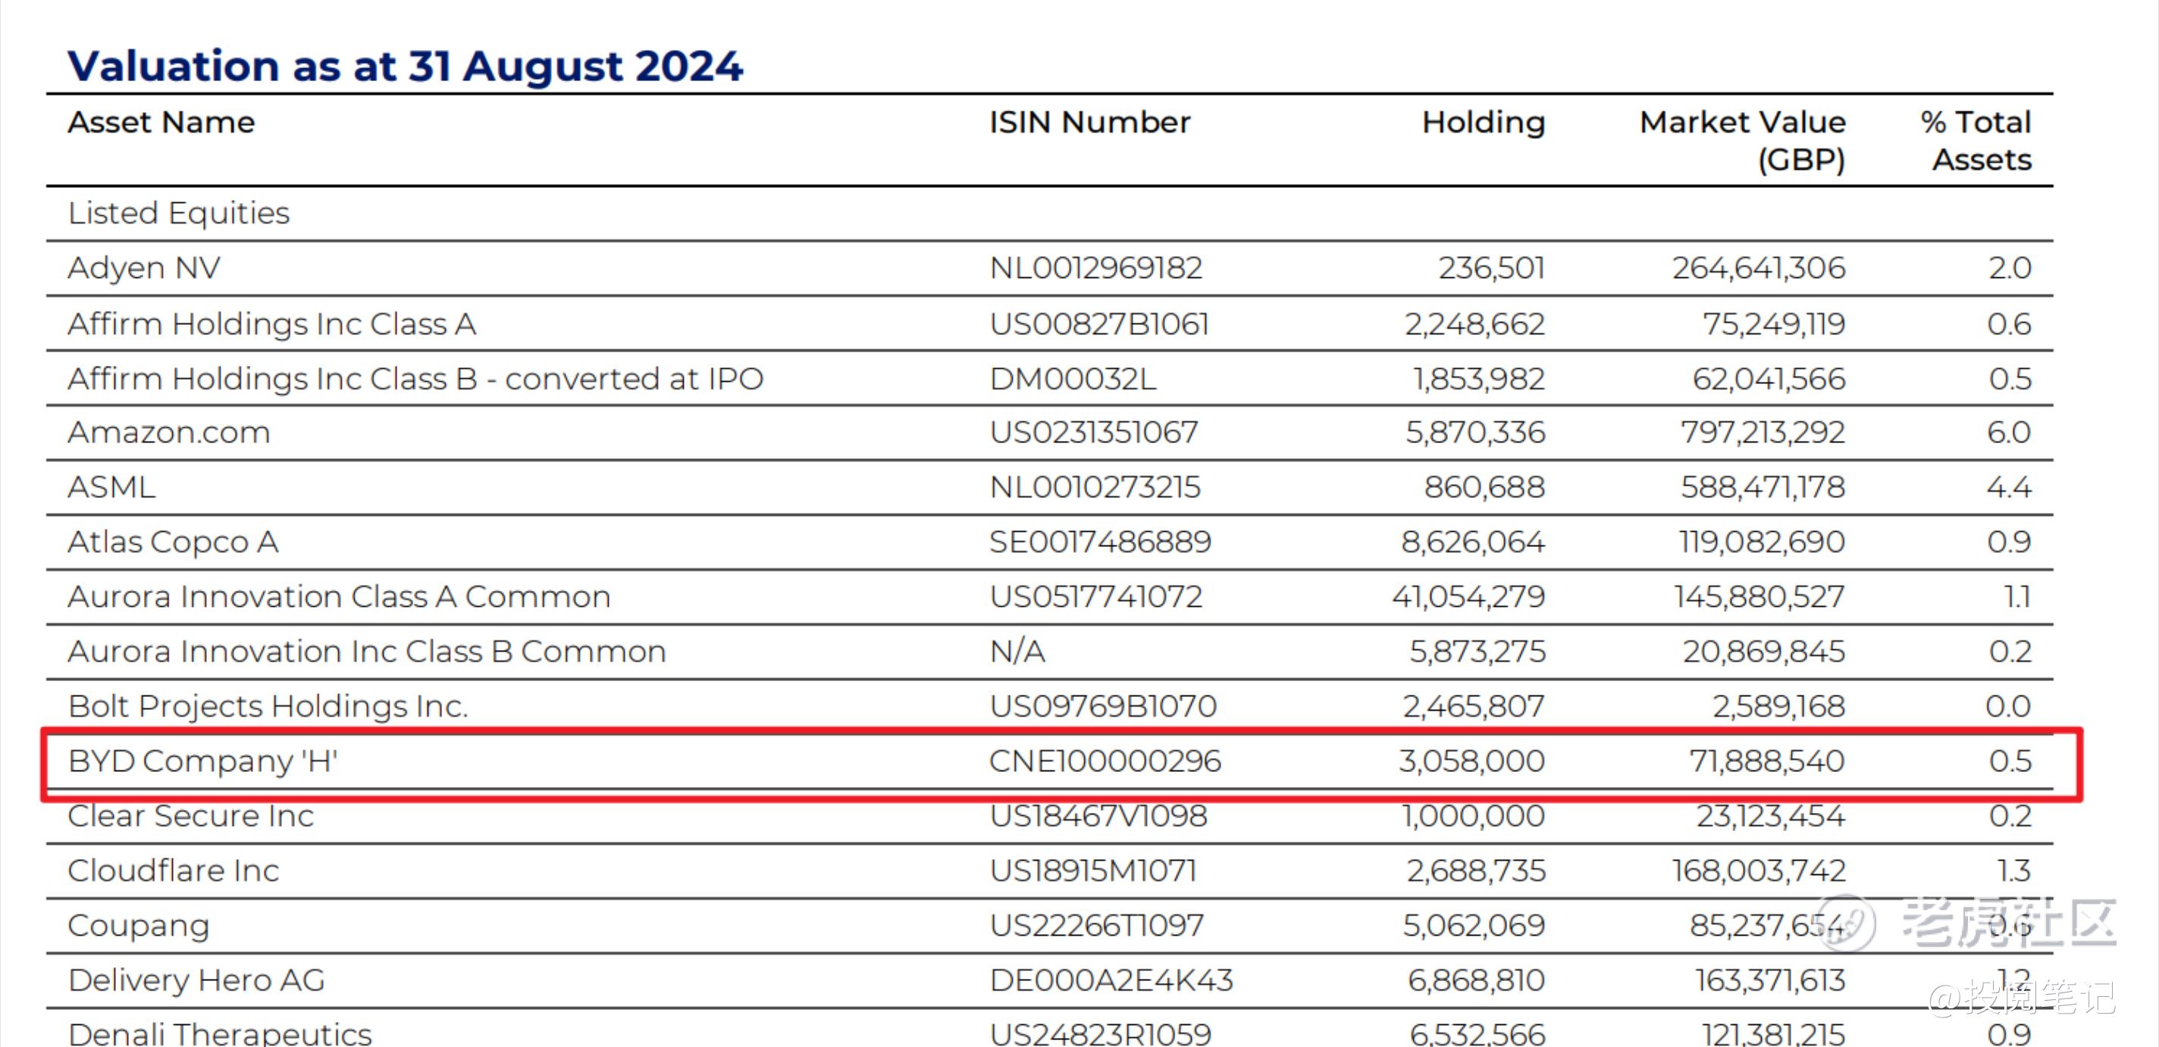
Task: Select market value '145,880,527'
Action: [x=1760, y=596]
